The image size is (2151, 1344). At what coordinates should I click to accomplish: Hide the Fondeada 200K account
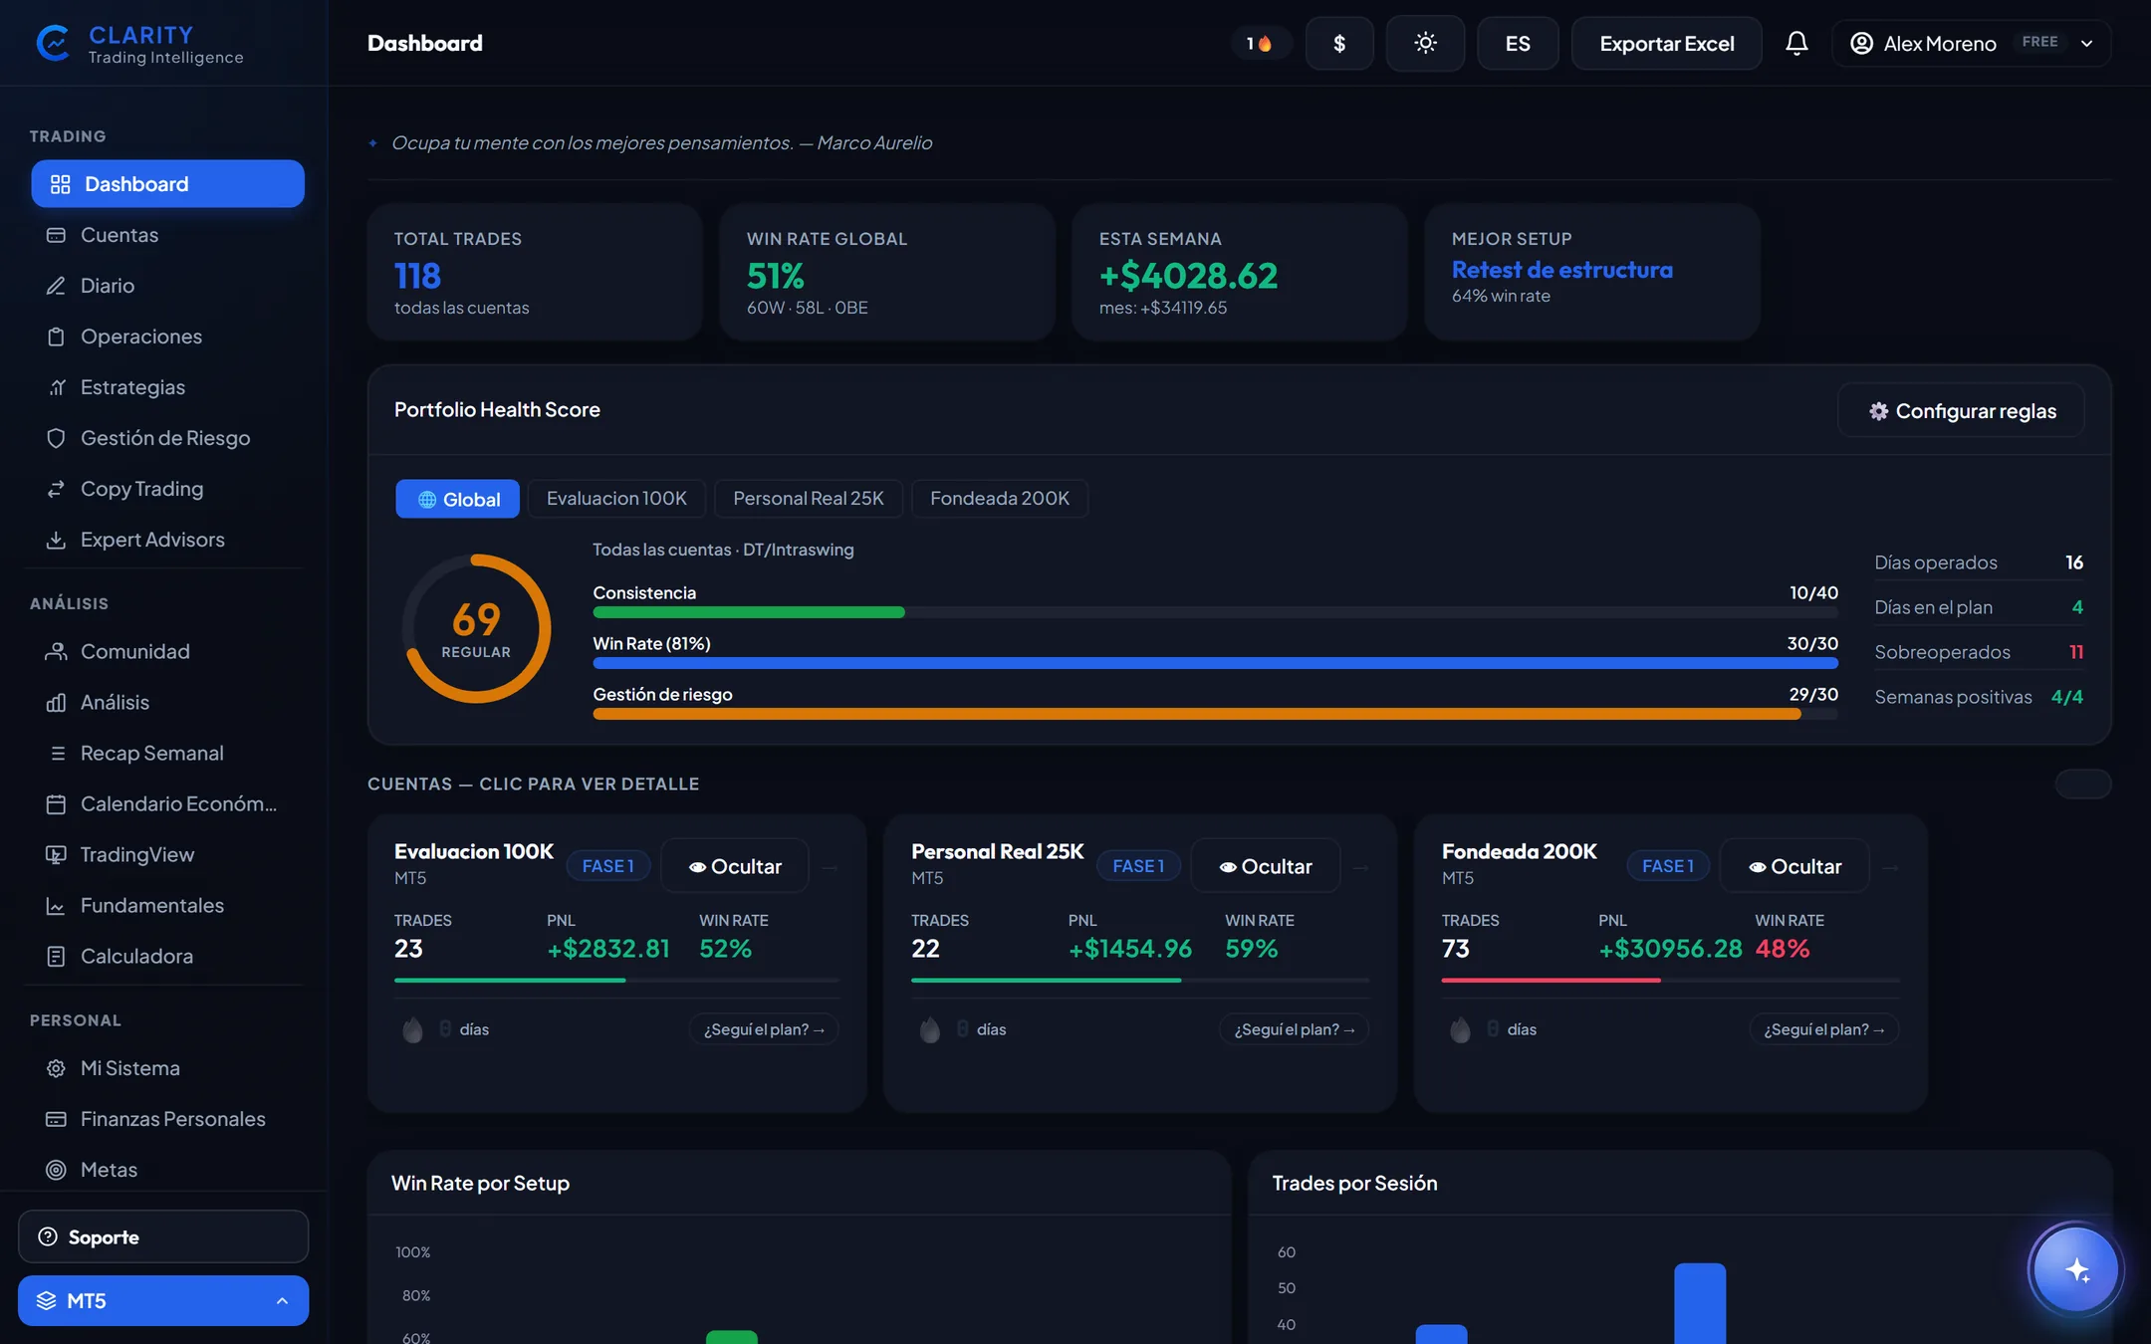[x=1795, y=866]
